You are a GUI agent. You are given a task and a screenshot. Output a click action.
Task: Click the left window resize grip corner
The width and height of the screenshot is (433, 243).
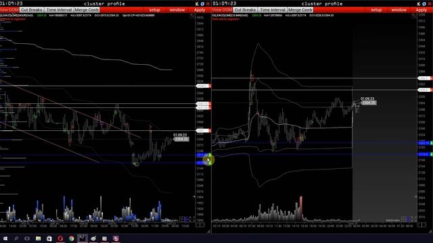pos(208,232)
